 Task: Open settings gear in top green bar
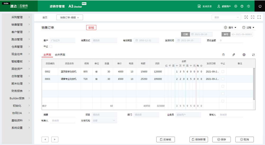click(236, 6)
